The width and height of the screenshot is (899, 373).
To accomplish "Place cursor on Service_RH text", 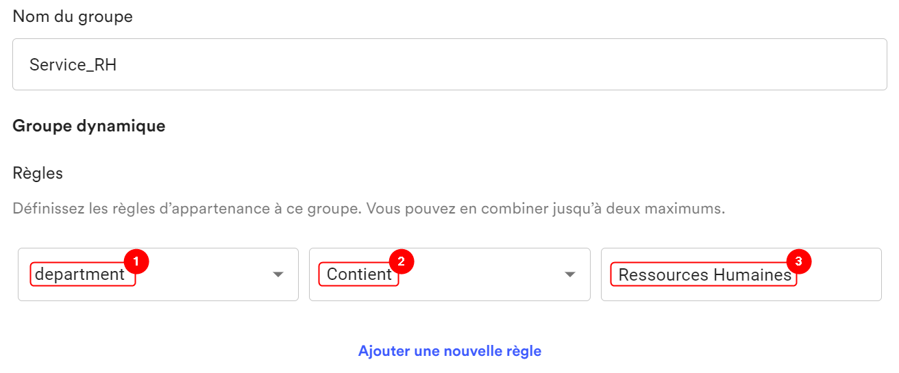I will coord(73,65).
